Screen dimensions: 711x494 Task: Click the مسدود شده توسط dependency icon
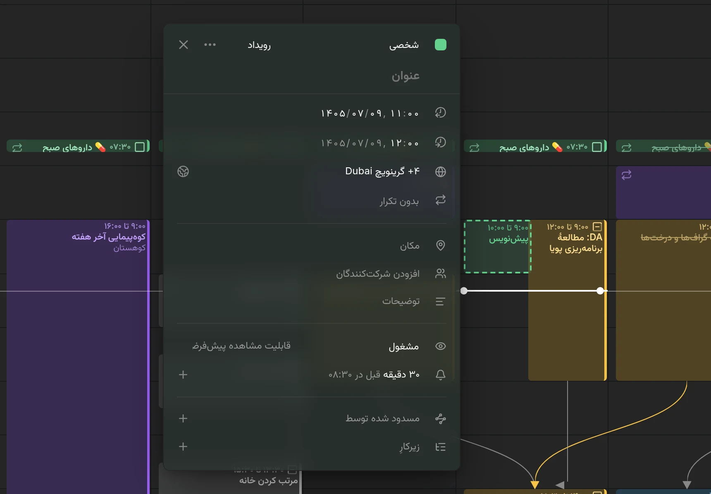point(441,418)
